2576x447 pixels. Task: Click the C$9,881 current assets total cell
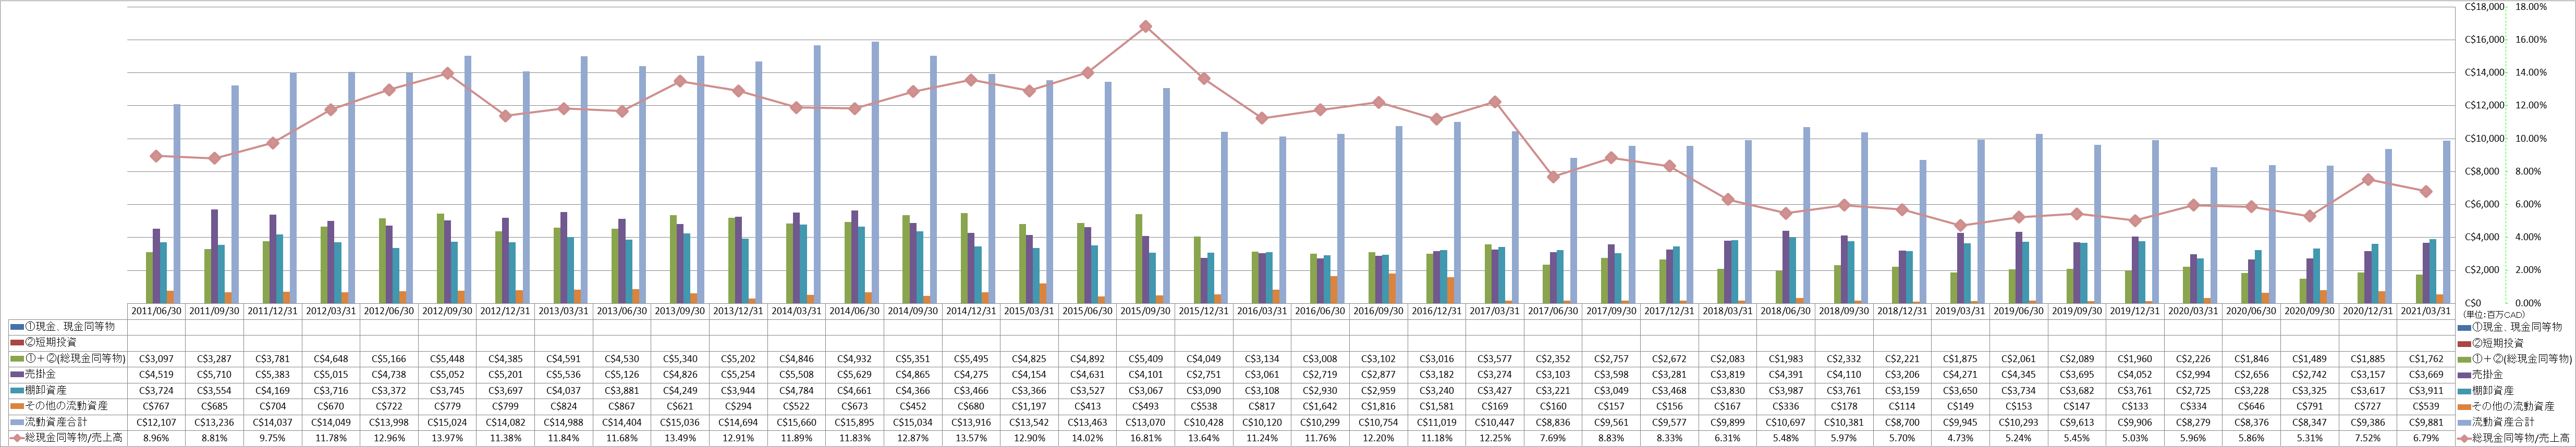point(2426,423)
